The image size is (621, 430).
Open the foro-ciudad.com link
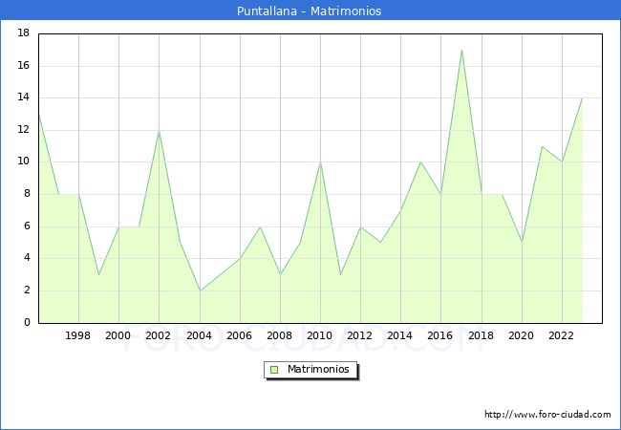[547, 415]
